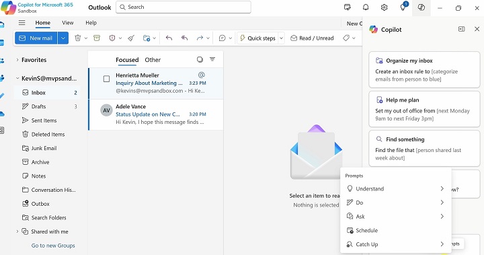Click the Copilot icon in title bar

[x=421, y=7]
